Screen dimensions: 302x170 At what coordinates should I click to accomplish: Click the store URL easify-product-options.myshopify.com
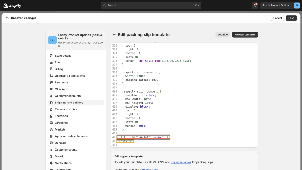pyautogui.click(x=81, y=44)
